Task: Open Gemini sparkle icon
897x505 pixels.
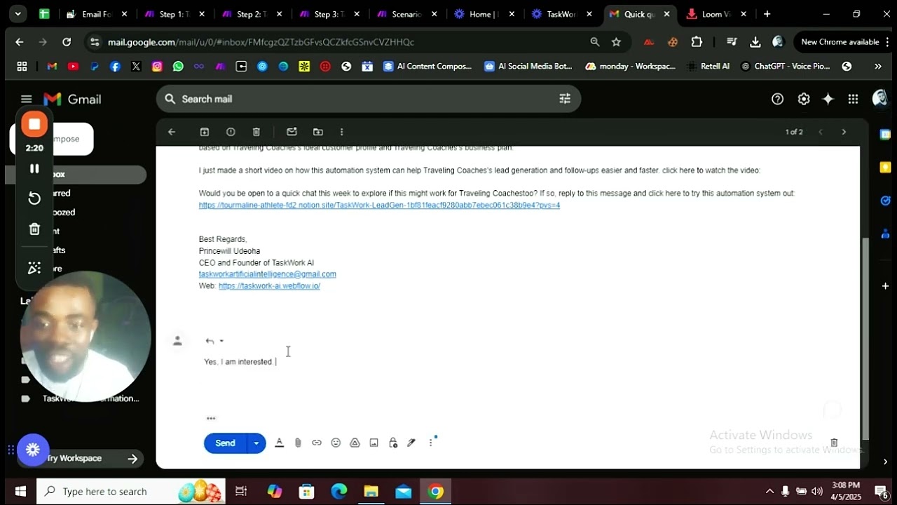Action: (828, 99)
